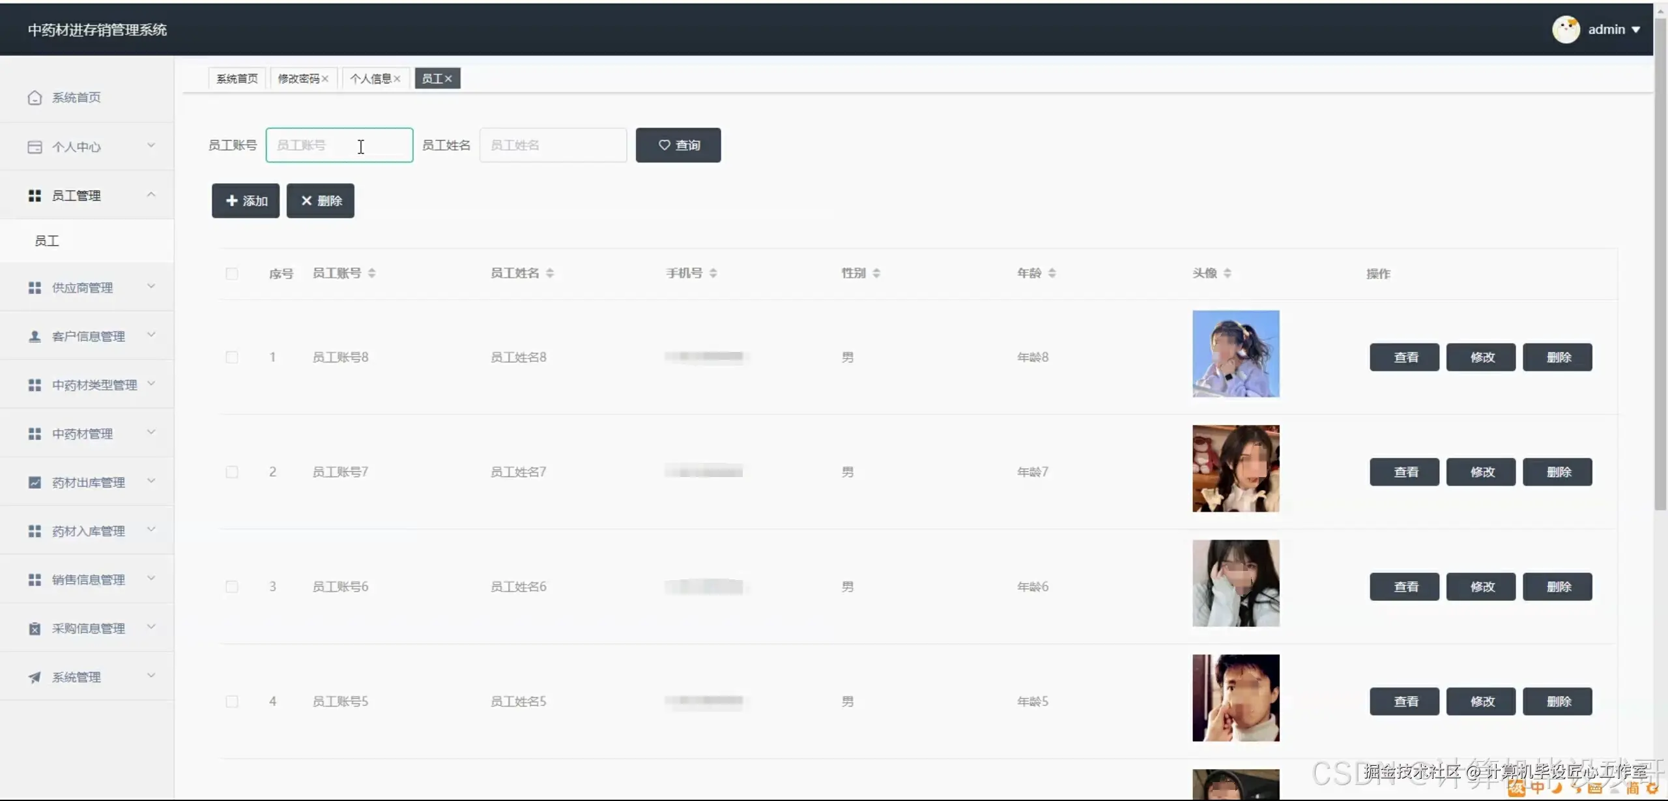
Task: Sort by 员工账号 column arrows
Action: pyautogui.click(x=371, y=273)
